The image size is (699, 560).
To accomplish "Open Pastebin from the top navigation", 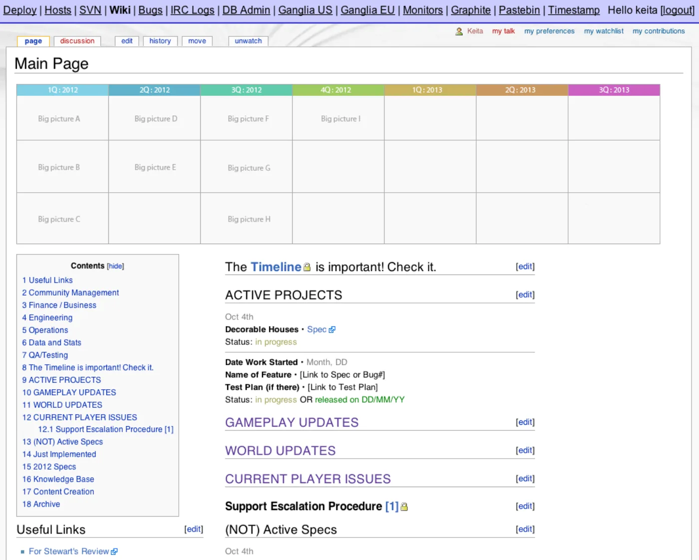I will (x=519, y=10).
